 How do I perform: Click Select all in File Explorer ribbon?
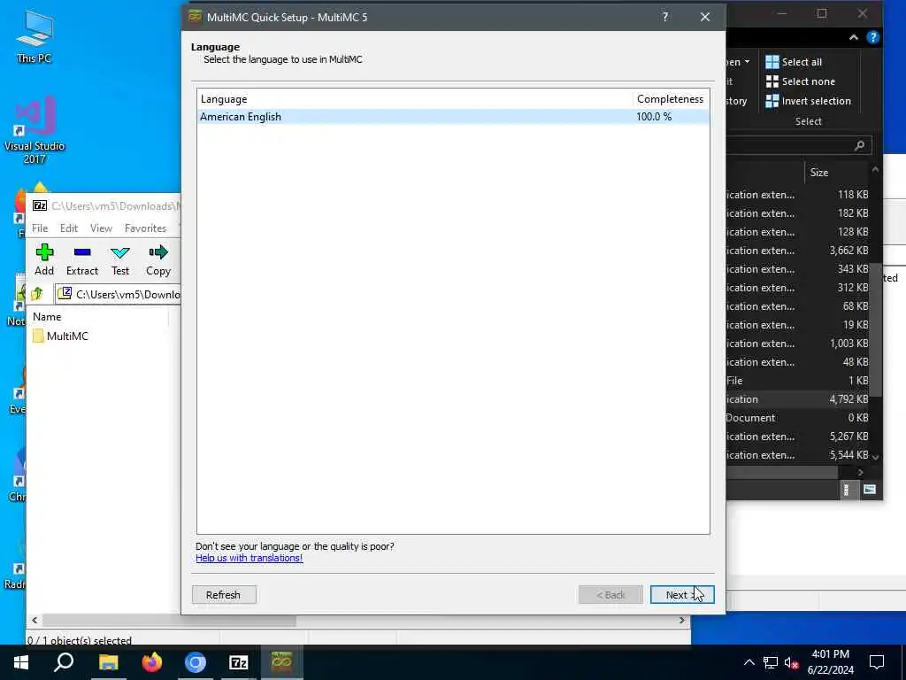pyautogui.click(x=794, y=62)
